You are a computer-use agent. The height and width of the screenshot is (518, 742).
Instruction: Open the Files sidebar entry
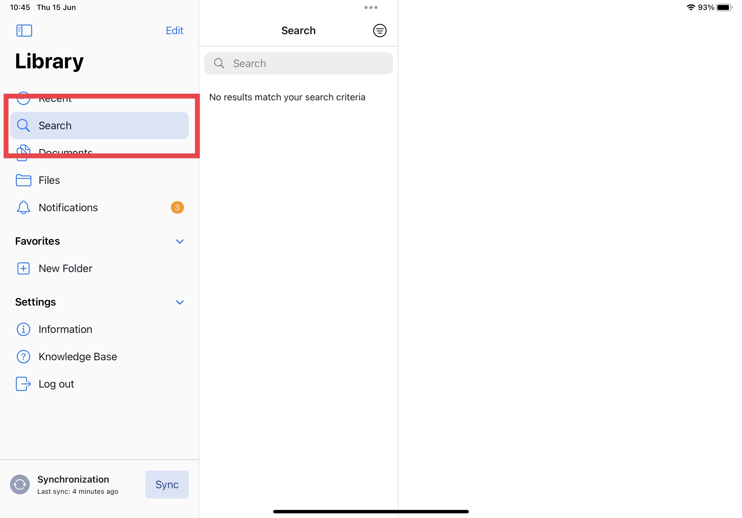[49, 180]
